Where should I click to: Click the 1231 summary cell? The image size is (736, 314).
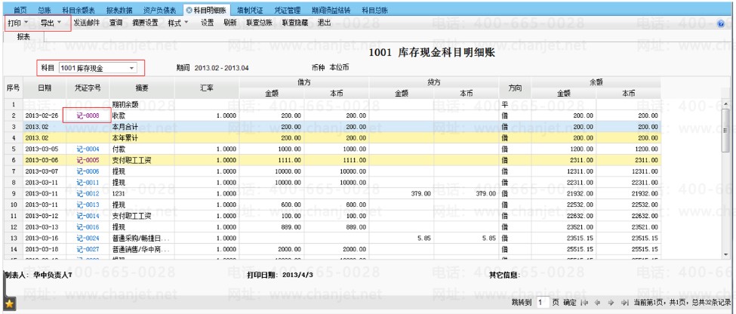142,193
